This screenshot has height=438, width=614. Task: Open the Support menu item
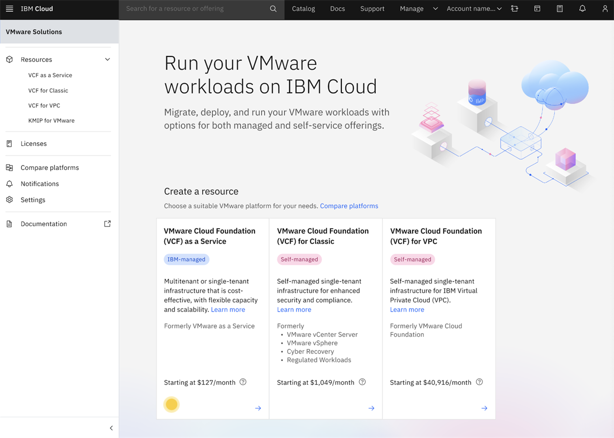click(372, 9)
